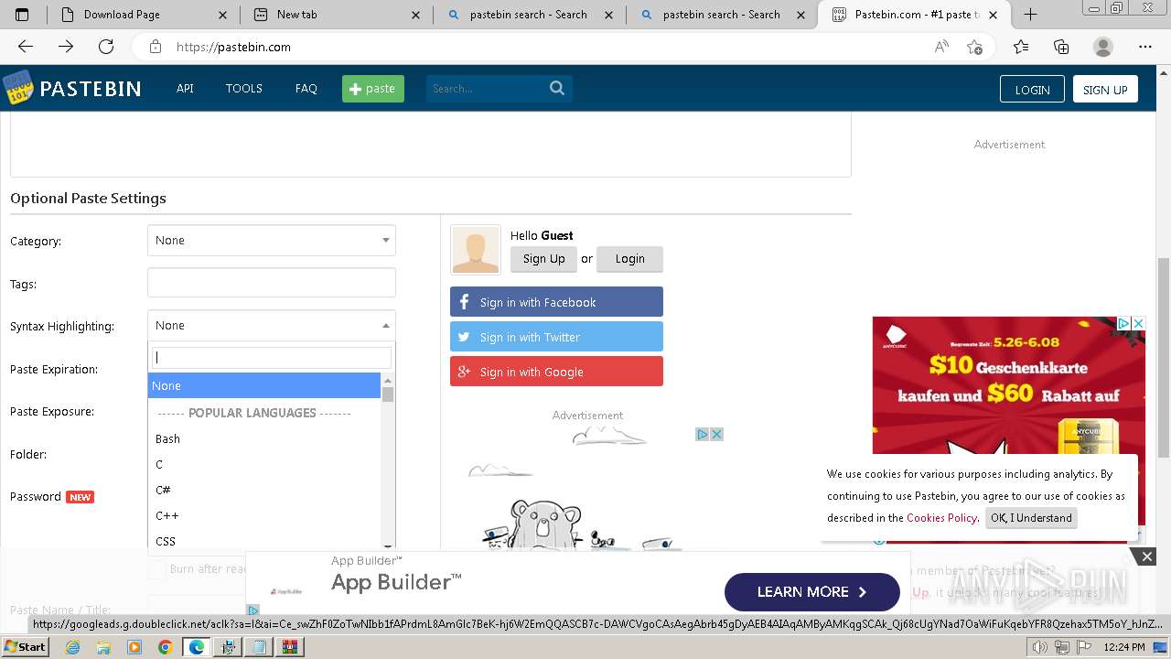Screen dimensions: 1171x659
Task: Focus the Pastebin search field
Action: tap(488, 88)
